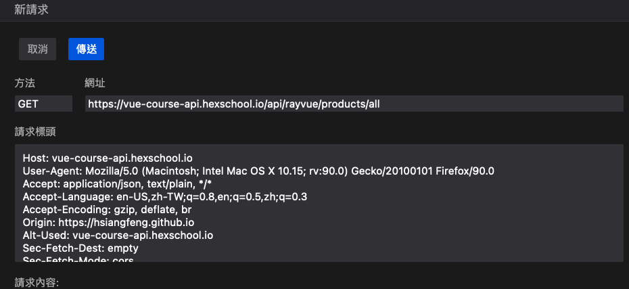Screen dimensions: 629x289
Task: Click the 取消 cancel button
Action: (x=37, y=49)
